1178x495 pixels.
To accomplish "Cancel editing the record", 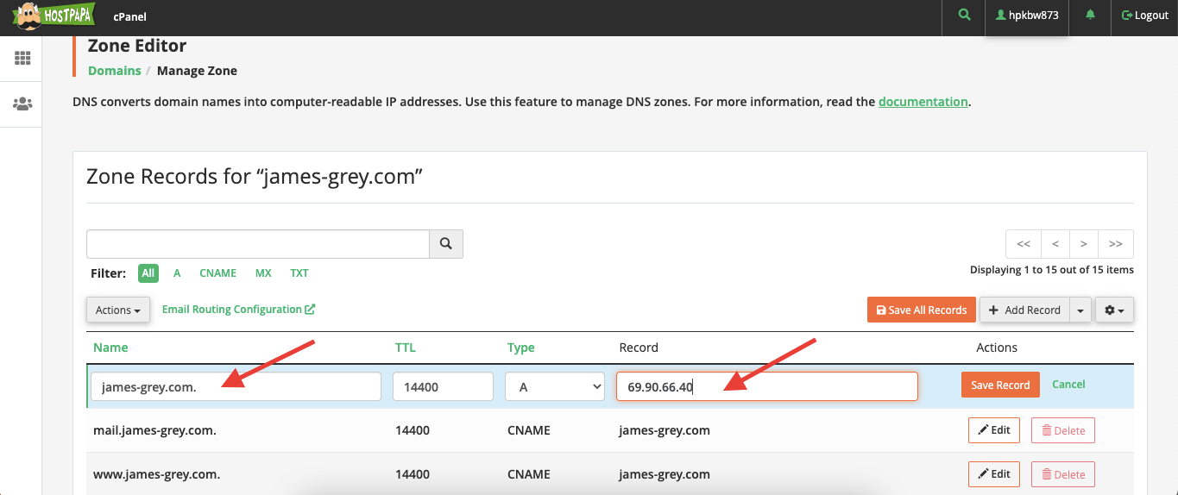I will [x=1068, y=385].
